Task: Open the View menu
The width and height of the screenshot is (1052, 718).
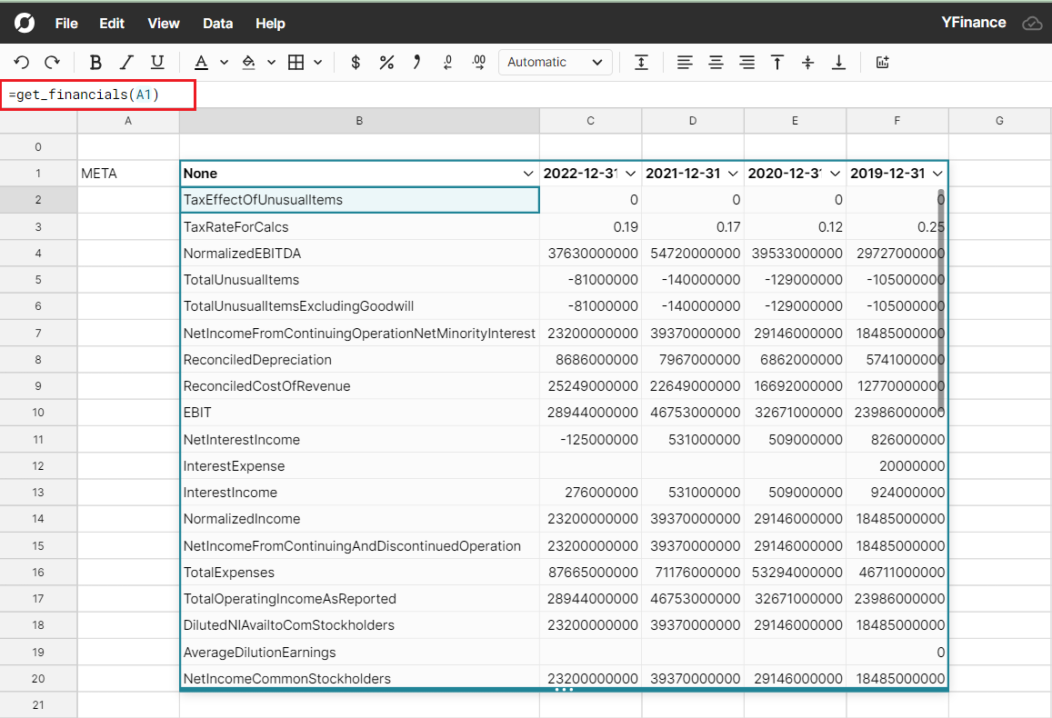Action: (x=163, y=24)
